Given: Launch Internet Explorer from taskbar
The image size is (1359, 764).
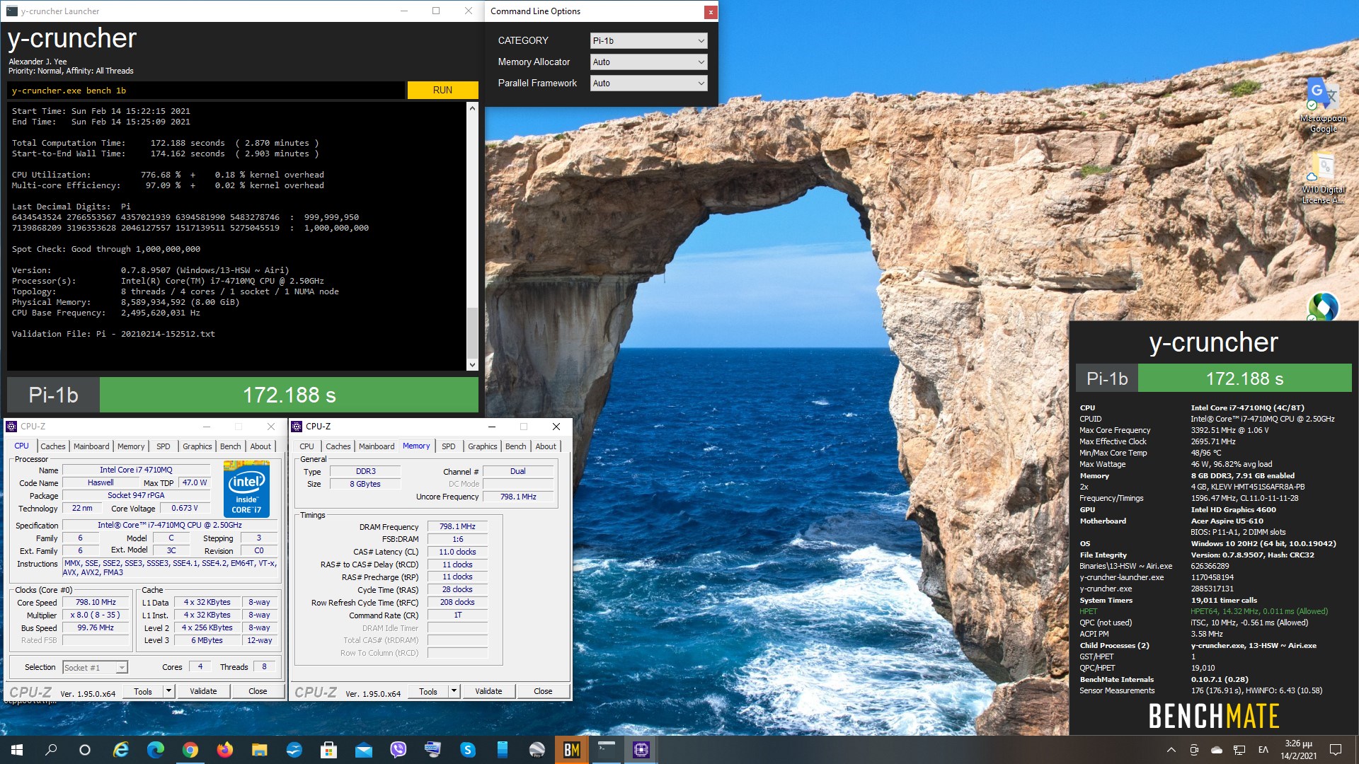Looking at the screenshot, I should click(x=121, y=750).
